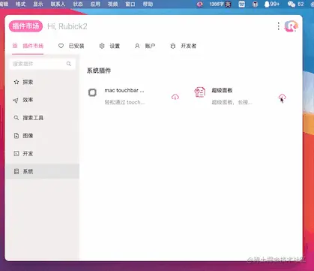The width and height of the screenshot is (314, 271).
Task: Click the WeChat icon in menu bar
Action: click(292, 4)
